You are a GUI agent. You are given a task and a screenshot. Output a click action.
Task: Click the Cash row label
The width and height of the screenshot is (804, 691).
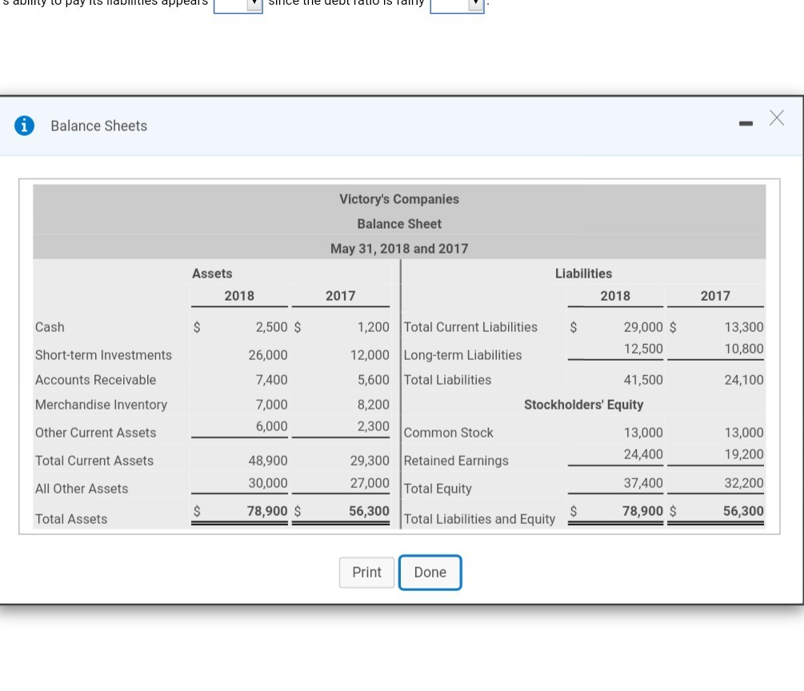pyautogui.click(x=50, y=327)
